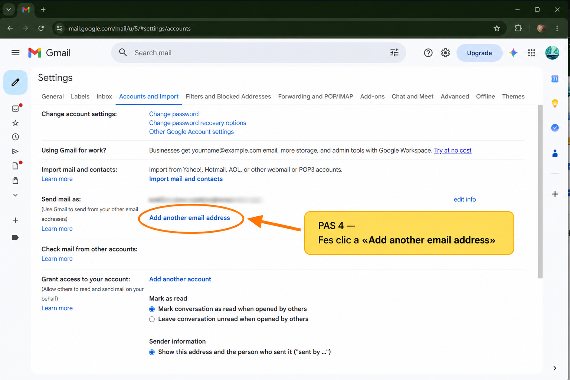This screenshot has height=380, width=570.
Task: Open the tab search dropdown arrow
Action: [9, 10]
